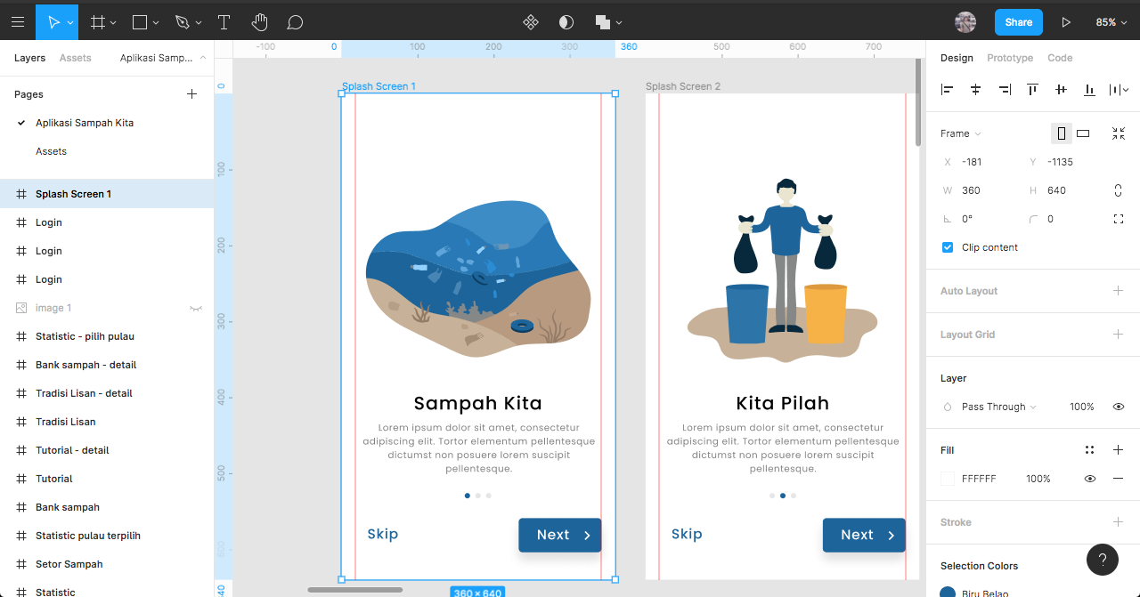Open Pen tool dropdown arrow
Image resolution: width=1140 pixels, height=597 pixels.
tap(199, 23)
